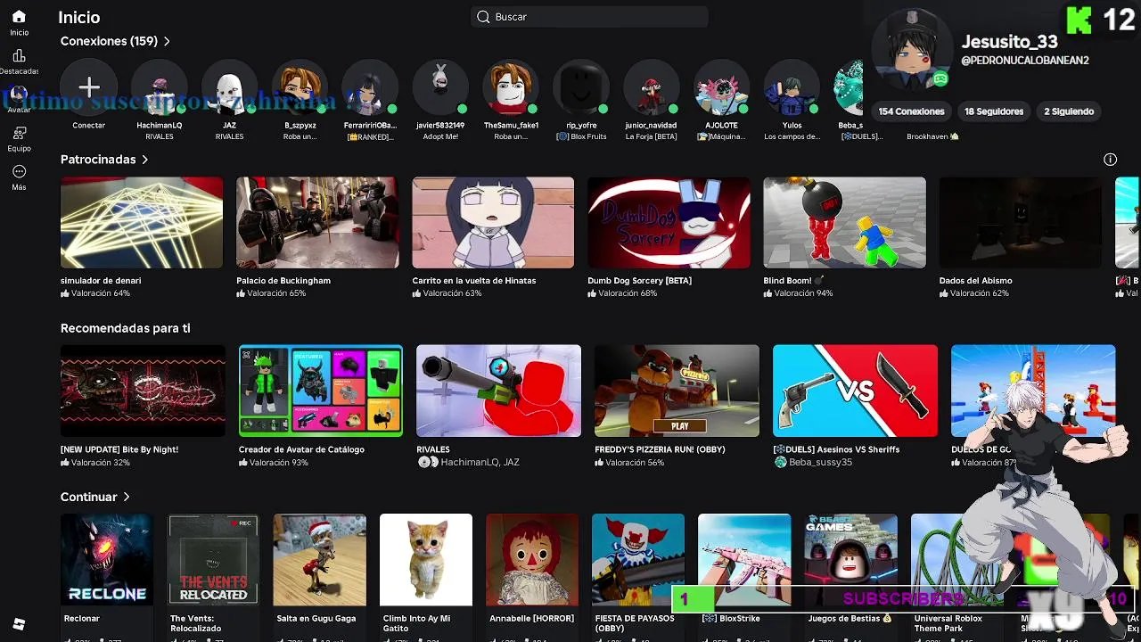Open junior_navidad friend avatar
Screen dimensions: 1141x642
652,86
